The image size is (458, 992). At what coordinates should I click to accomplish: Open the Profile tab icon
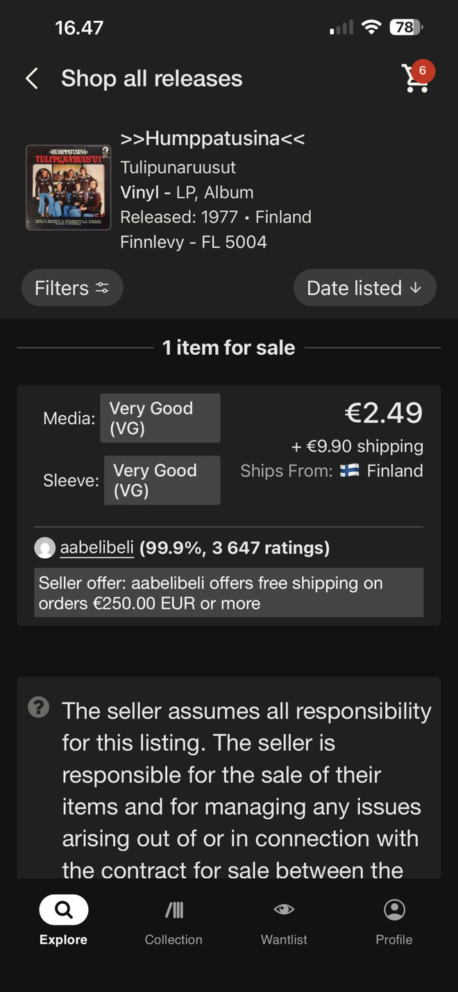tap(394, 909)
